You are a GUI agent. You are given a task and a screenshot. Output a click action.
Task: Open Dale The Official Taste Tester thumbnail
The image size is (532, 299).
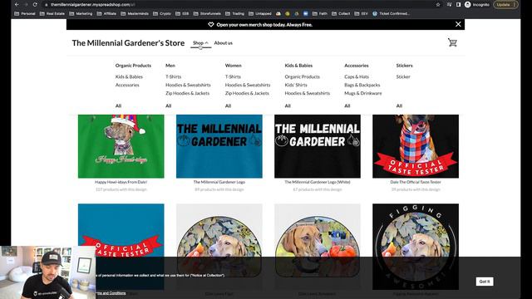pos(416,146)
